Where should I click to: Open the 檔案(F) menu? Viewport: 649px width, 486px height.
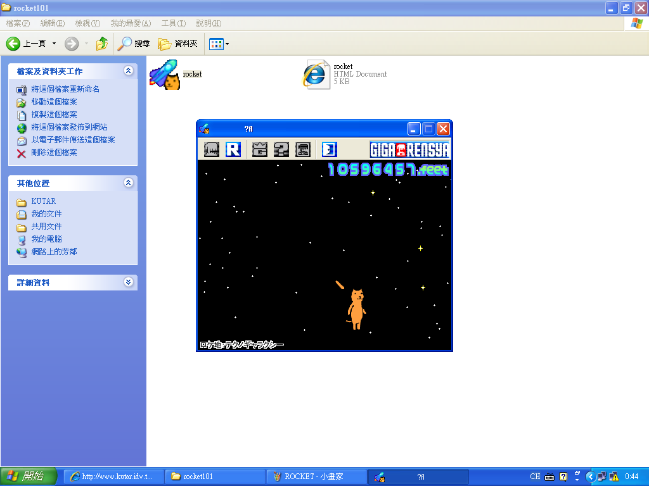coord(18,23)
